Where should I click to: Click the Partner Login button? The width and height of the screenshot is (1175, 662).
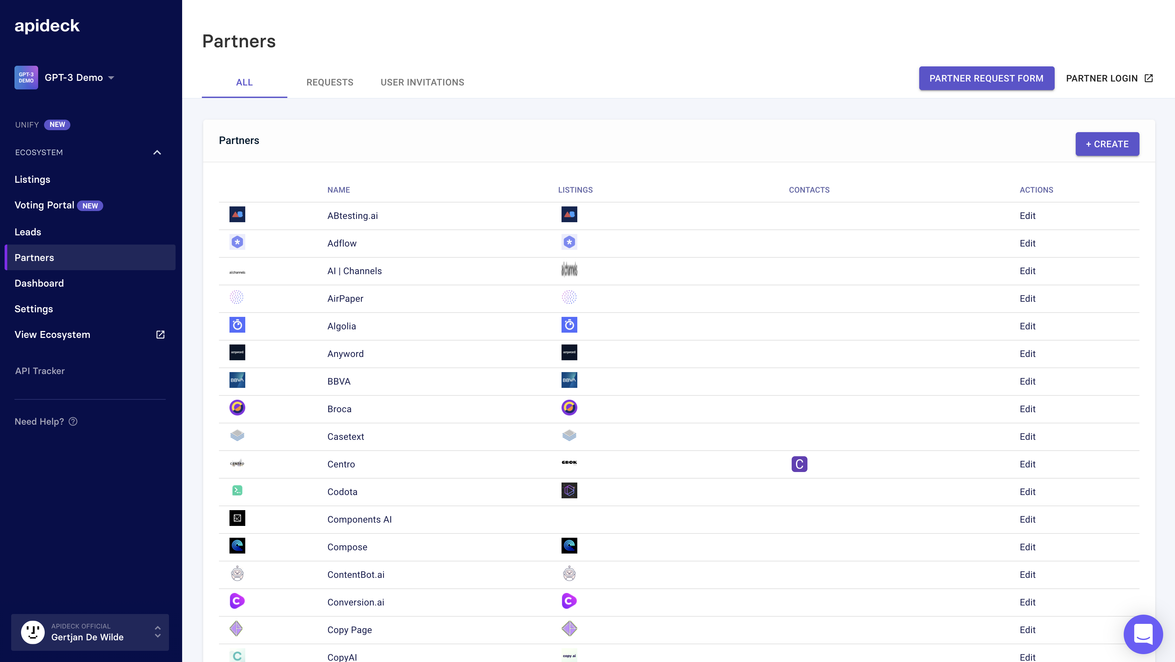[1109, 78]
